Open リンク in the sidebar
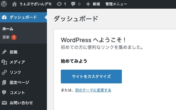The width and height of the screenshot is (176, 110). coord(15,72)
